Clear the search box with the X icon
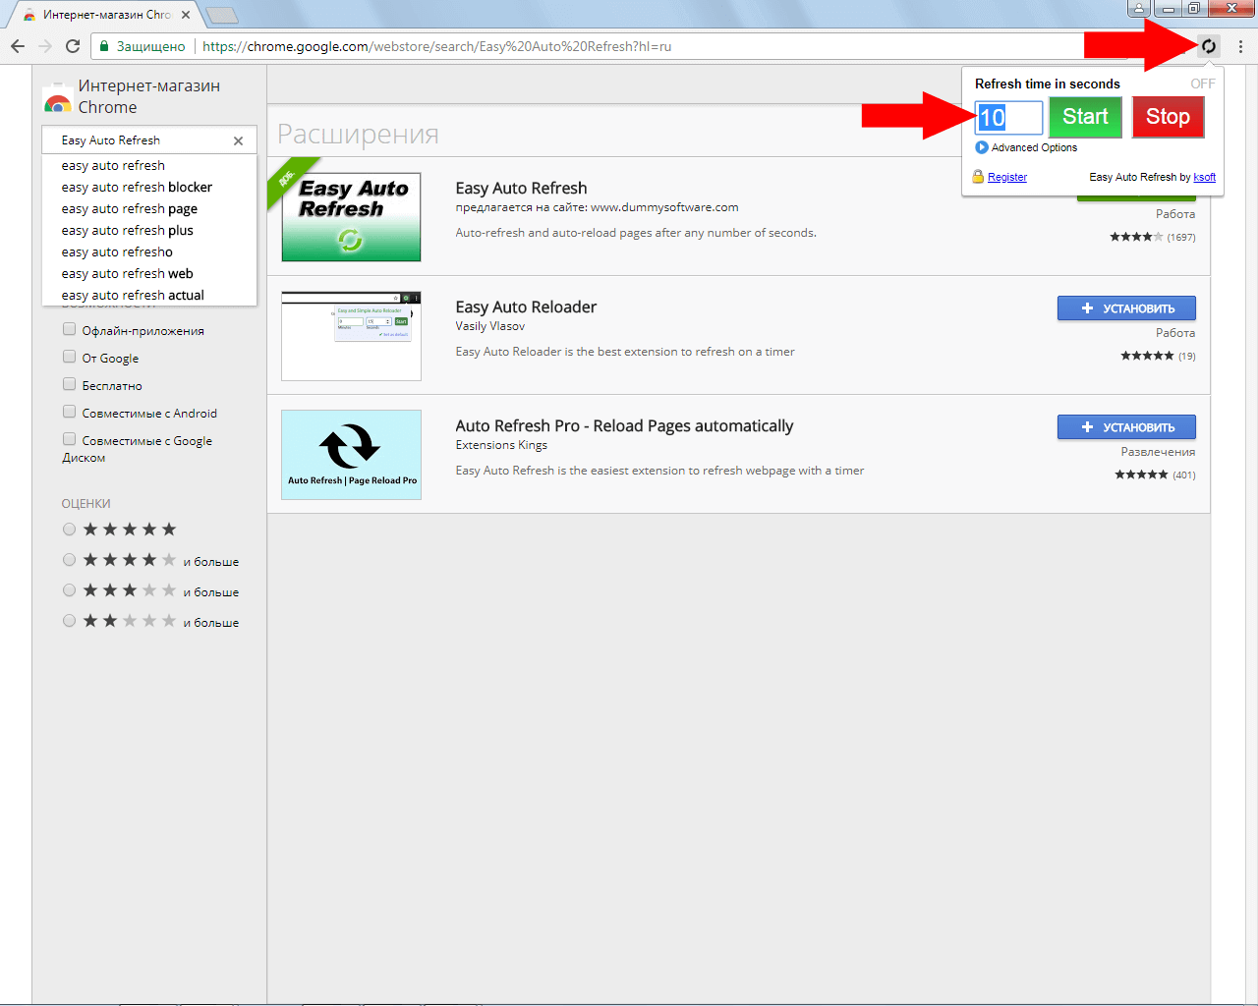Screen dimensions: 1258x1006 [238, 140]
